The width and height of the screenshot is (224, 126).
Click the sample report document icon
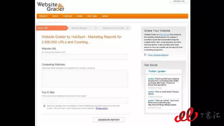pyautogui.click(x=146, y=55)
